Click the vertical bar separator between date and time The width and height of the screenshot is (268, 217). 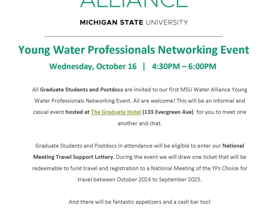point(144,67)
